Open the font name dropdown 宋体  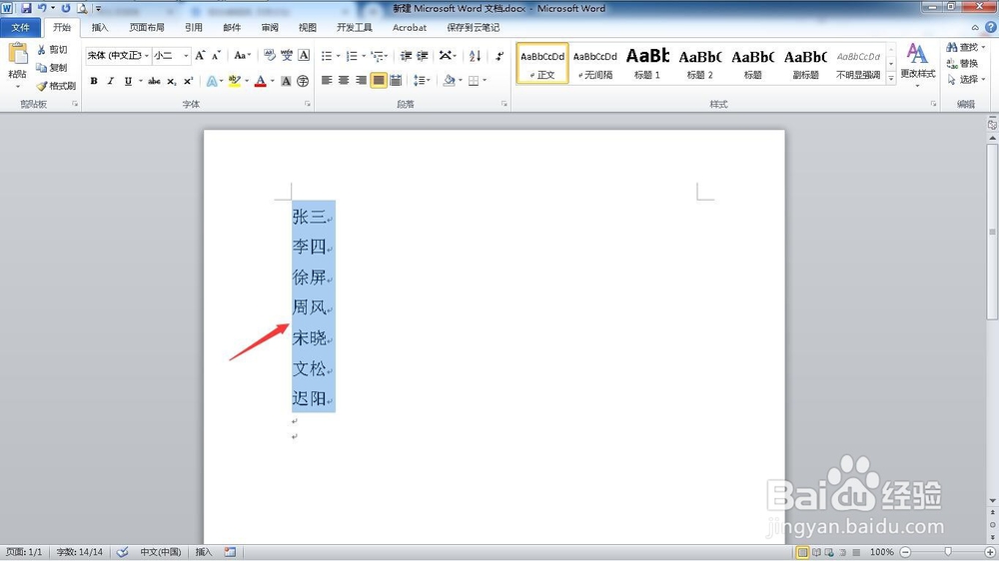point(146,55)
